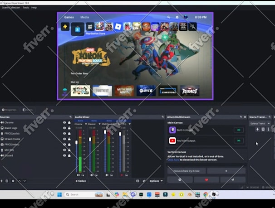The height and width of the screenshot is (208, 275).
Task: Remove selected source with trash icon
Action: coord(7,181)
